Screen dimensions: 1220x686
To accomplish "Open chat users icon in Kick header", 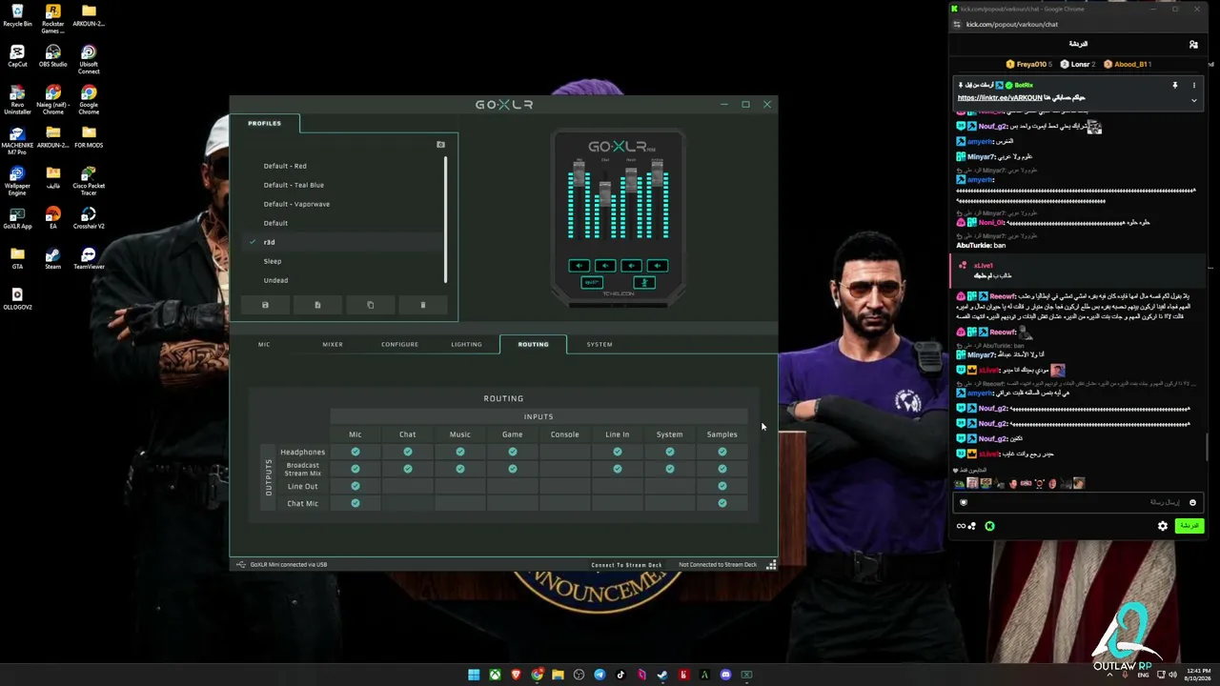I will [x=1193, y=44].
